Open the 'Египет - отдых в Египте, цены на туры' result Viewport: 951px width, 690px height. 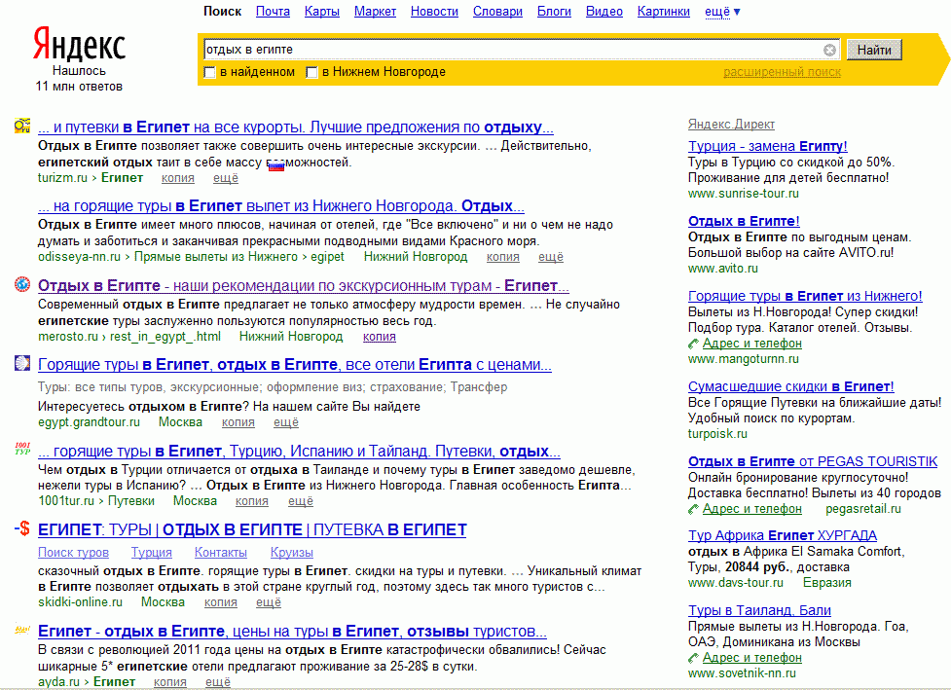[292, 632]
